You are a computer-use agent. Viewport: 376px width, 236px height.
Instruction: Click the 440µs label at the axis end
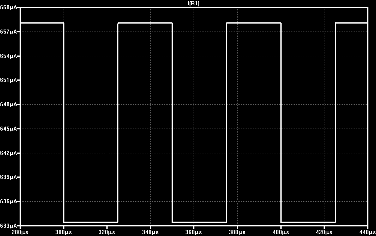[x=368, y=232]
